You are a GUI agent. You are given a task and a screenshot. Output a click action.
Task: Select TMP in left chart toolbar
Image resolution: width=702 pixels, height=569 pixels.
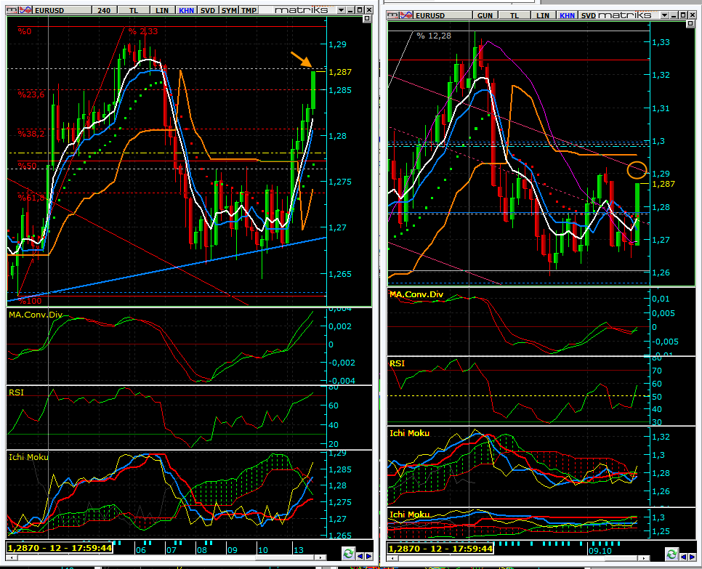[x=249, y=10]
